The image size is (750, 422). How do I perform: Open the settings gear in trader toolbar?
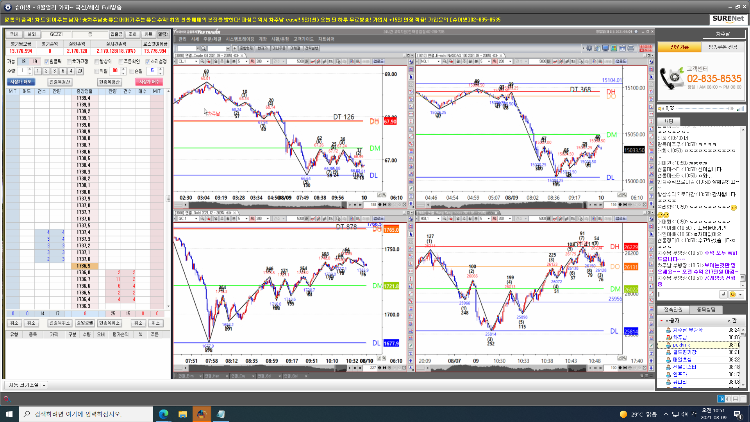[x=589, y=48]
